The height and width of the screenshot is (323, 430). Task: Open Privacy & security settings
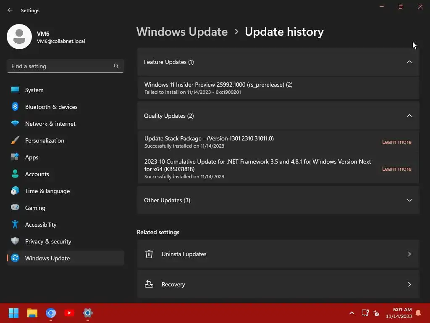(66, 241)
